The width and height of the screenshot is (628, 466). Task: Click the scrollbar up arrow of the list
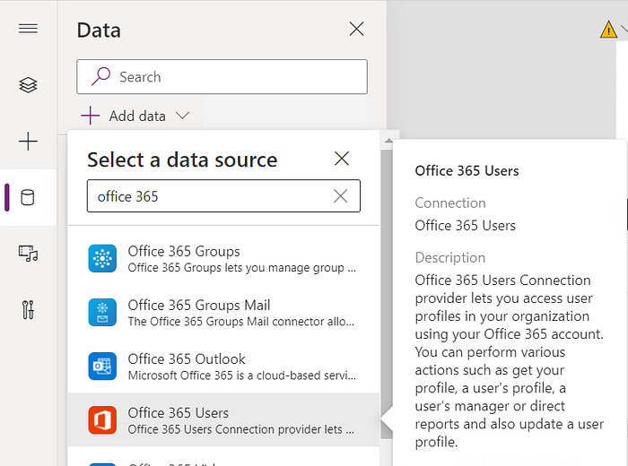pos(388,141)
